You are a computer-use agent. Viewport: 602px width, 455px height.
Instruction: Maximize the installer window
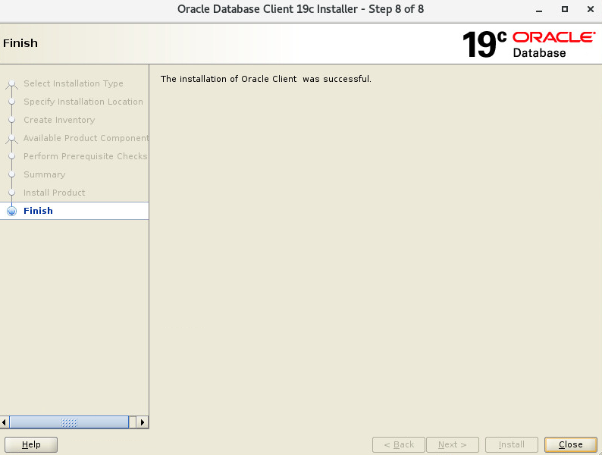pos(564,9)
